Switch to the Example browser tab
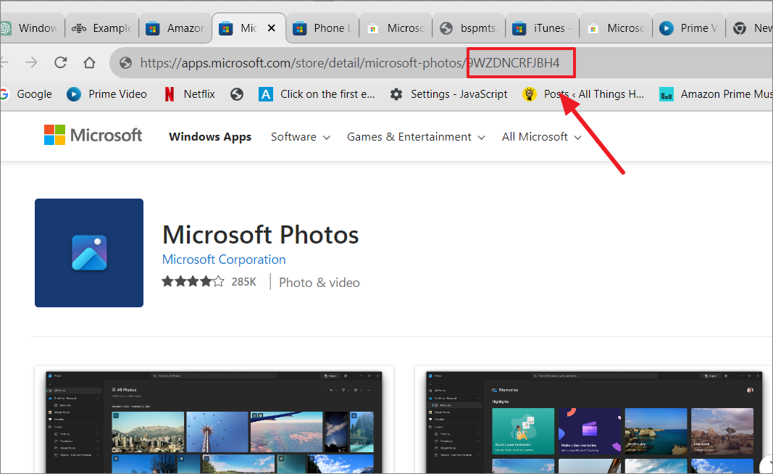The width and height of the screenshot is (773, 474). pyautogui.click(x=101, y=28)
